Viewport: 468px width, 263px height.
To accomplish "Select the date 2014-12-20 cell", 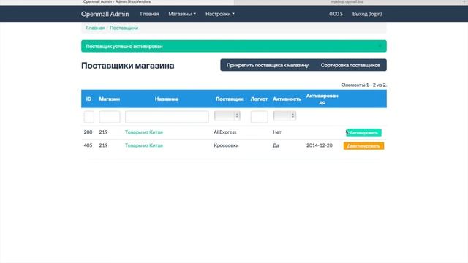I will [319, 145].
